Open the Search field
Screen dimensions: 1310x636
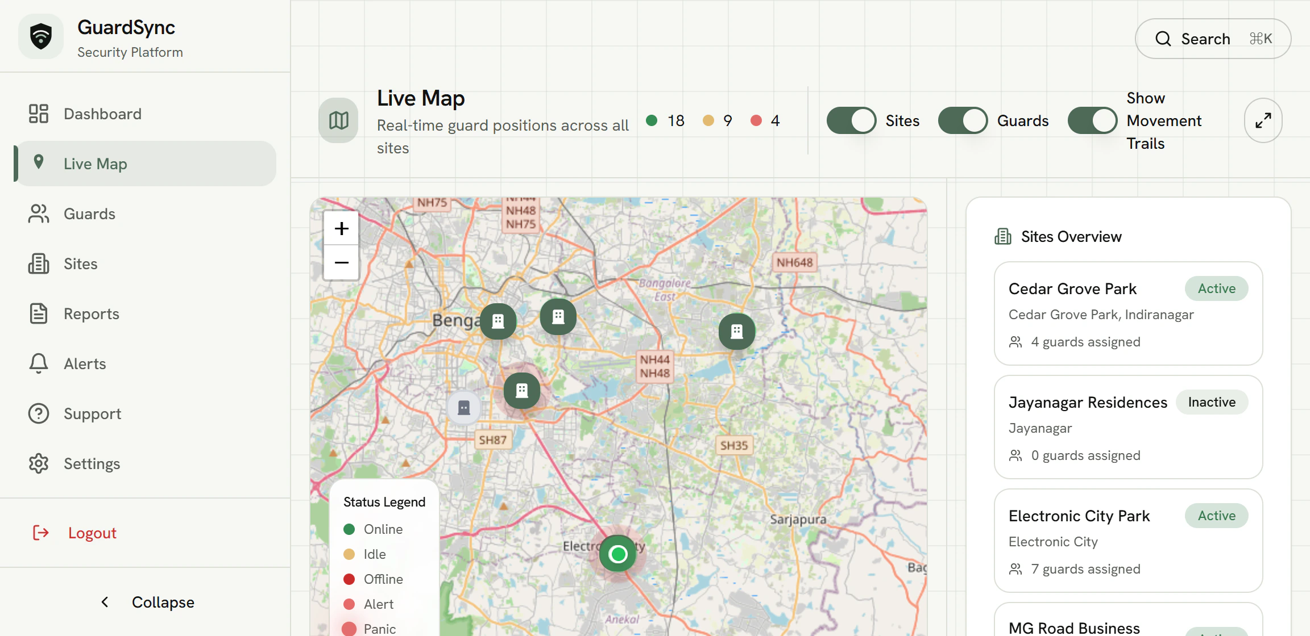[x=1213, y=39]
